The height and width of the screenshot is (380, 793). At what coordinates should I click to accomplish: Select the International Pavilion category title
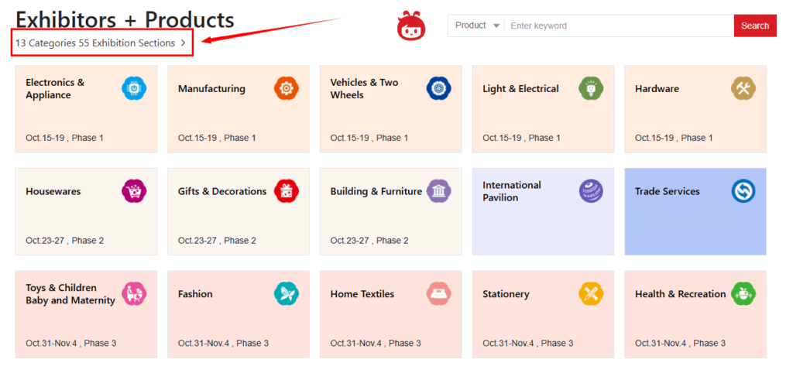click(511, 191)
